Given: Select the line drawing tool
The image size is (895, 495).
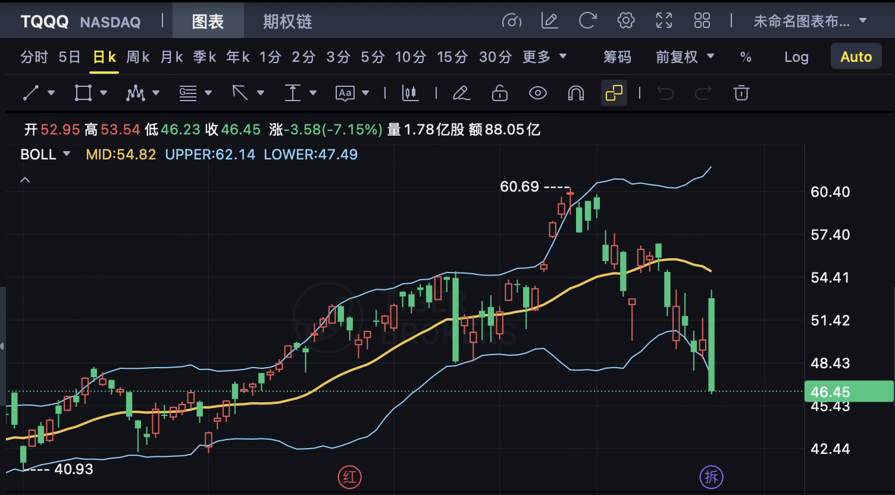Looking at the screenshot, I should click(31, 93).
